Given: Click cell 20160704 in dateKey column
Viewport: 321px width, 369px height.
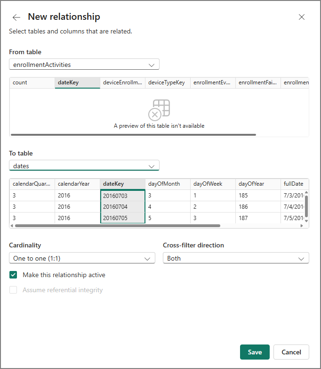Looking at the screenshot, I should click(x=123, y=206).
